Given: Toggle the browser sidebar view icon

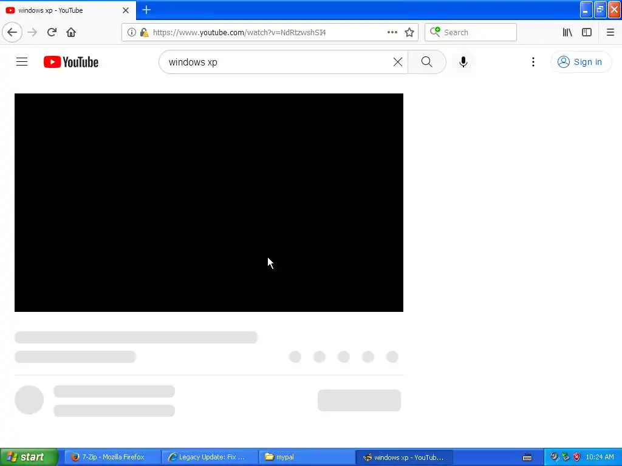Looking at the screenshot, I should 587,32.
